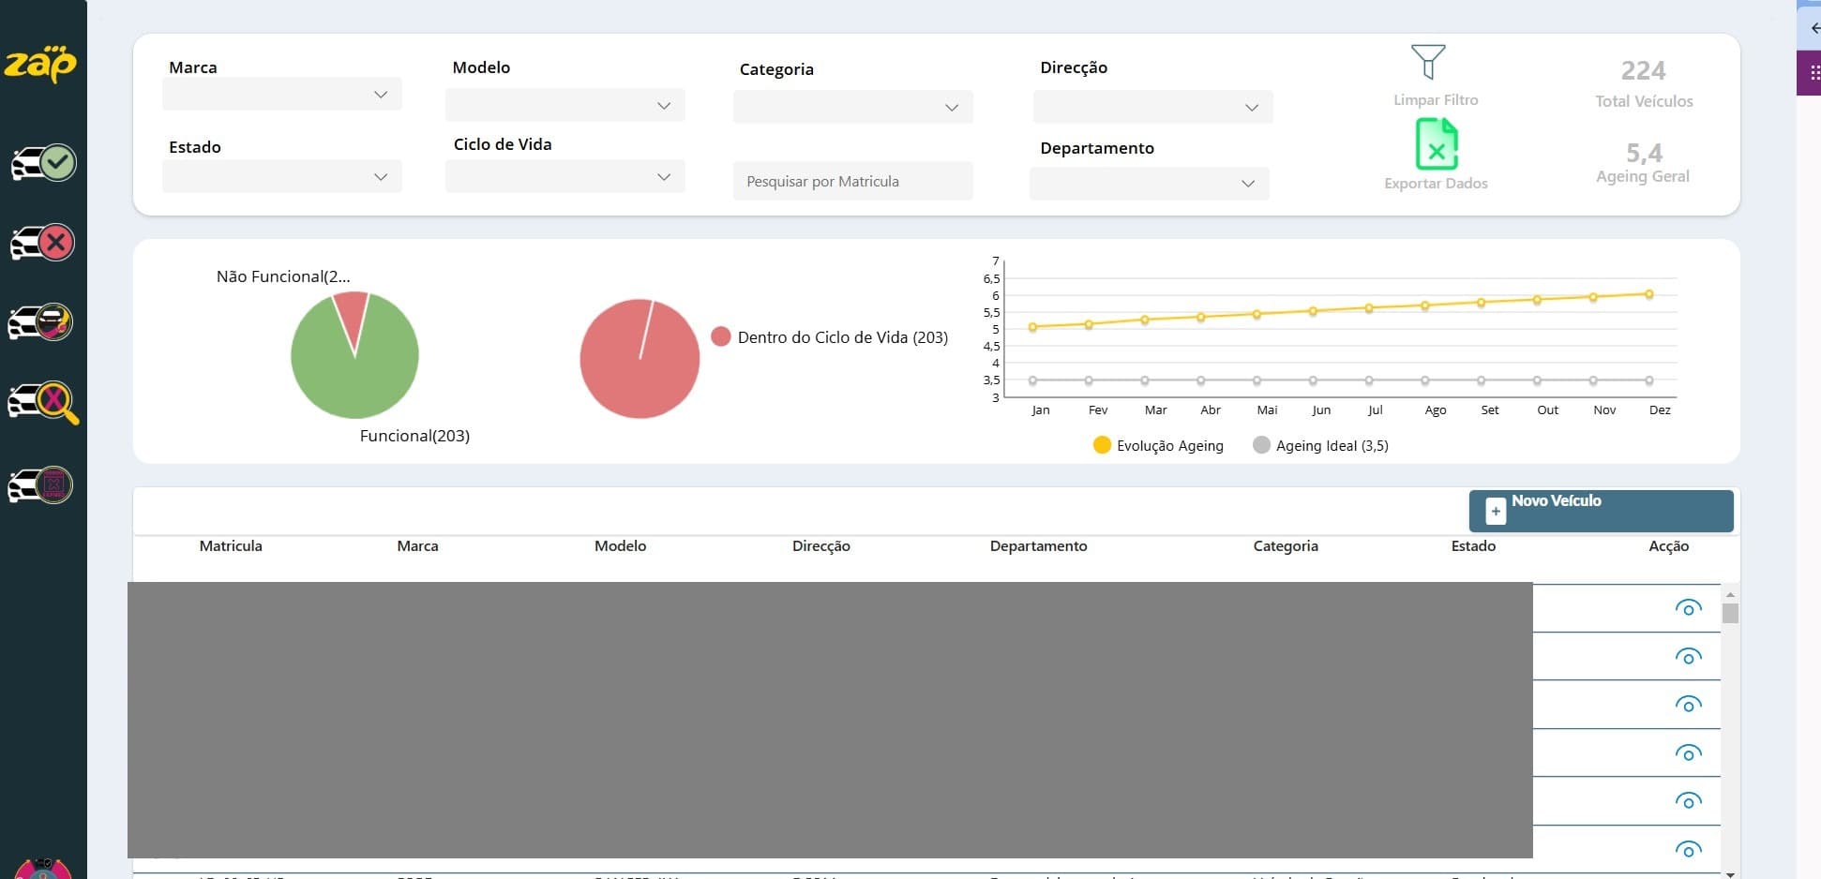Image resolution: width=1821 pixels, height=879 pixels.
Task: Sort by the Matricula column header
Action: pos(231,546)
